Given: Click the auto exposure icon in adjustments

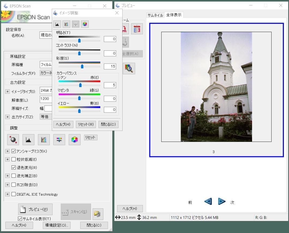Looking at the screenshot, I should click(x=13, y=139).
